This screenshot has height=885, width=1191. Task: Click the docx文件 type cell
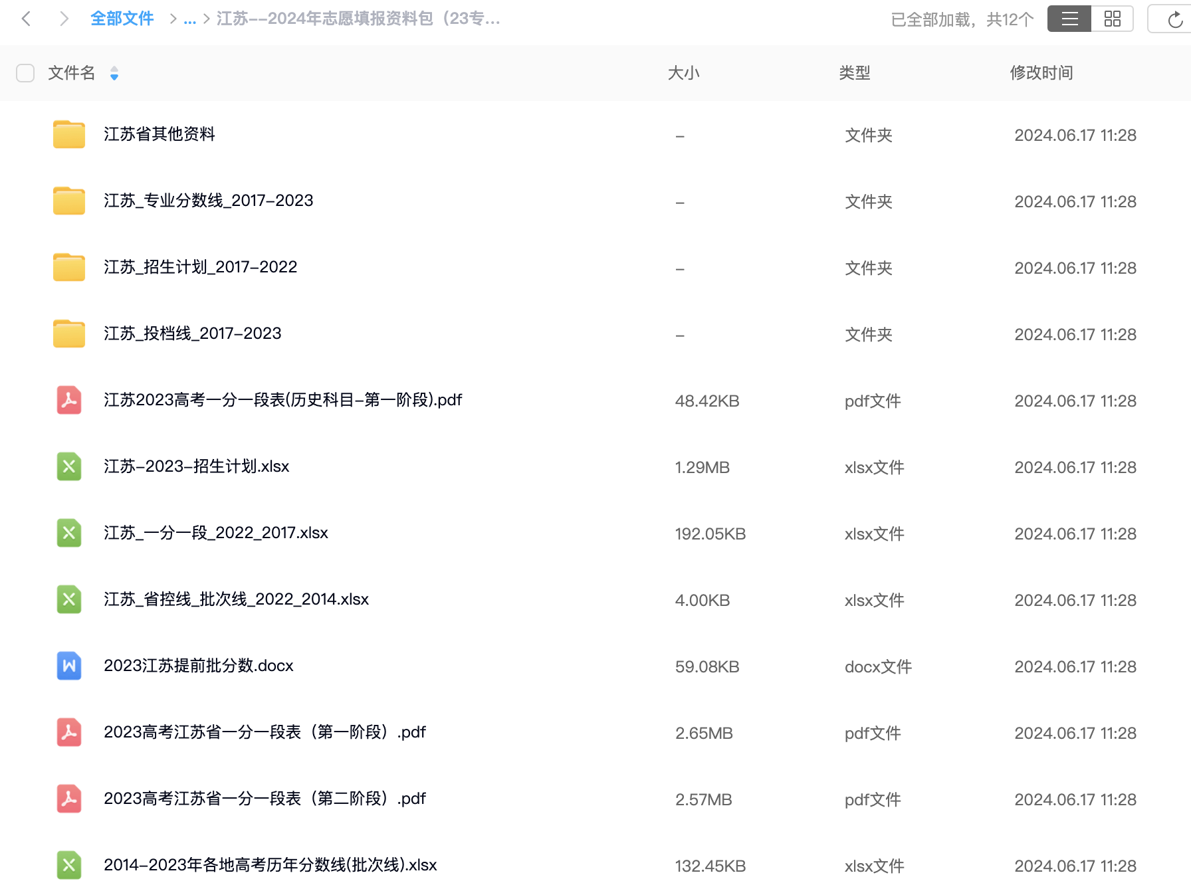(878, 667)
